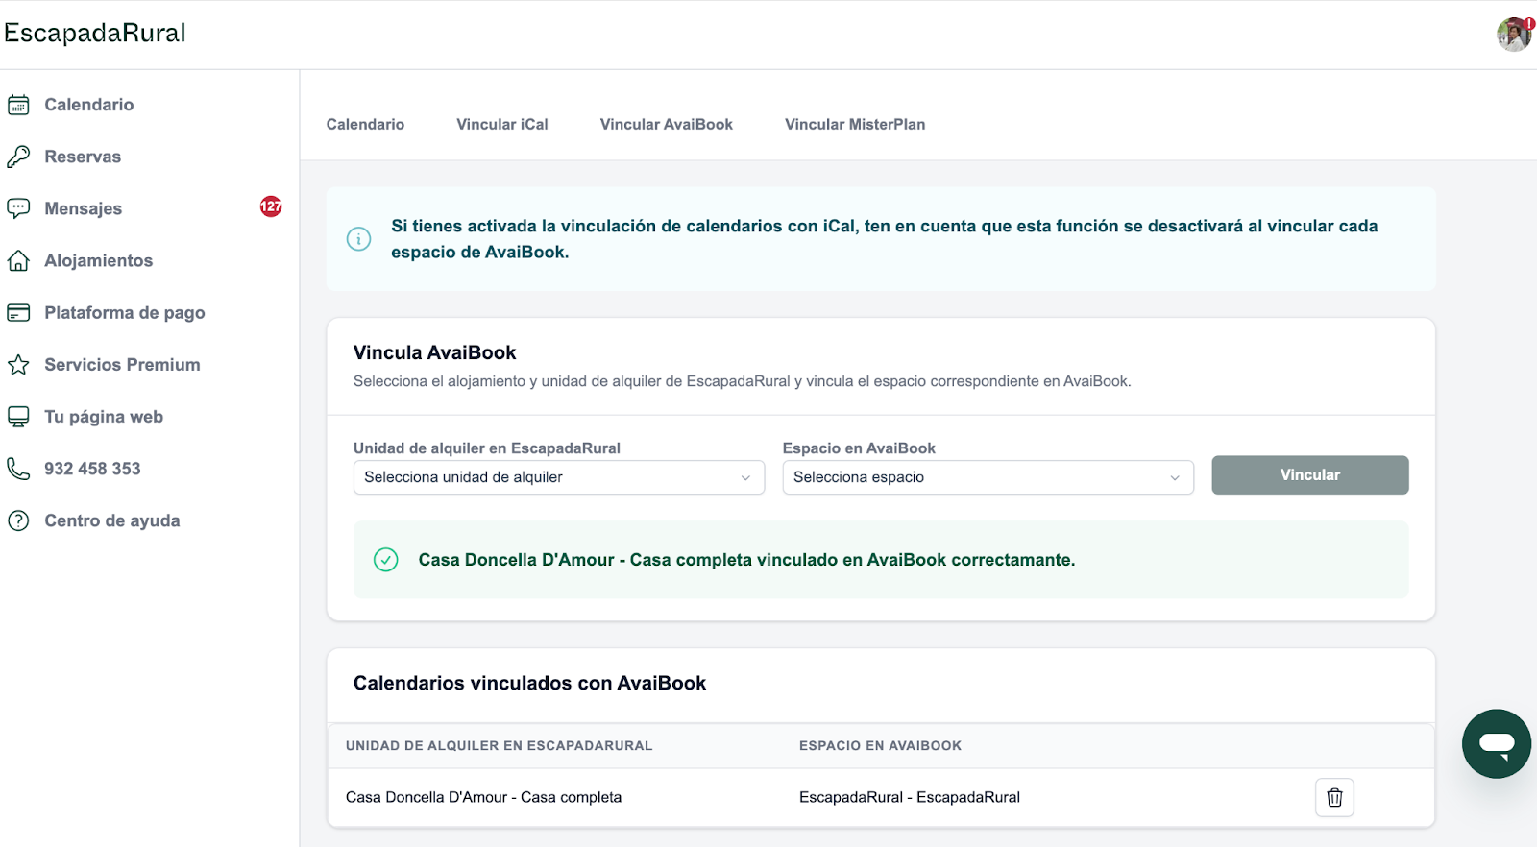Click Casa Doncella D'Amour - Casa completa cell

[484, 797]
